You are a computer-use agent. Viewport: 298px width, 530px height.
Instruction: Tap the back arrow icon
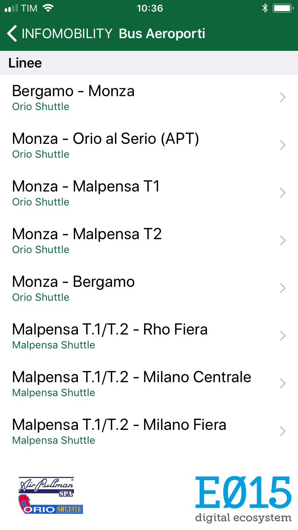tap(12, 33)
